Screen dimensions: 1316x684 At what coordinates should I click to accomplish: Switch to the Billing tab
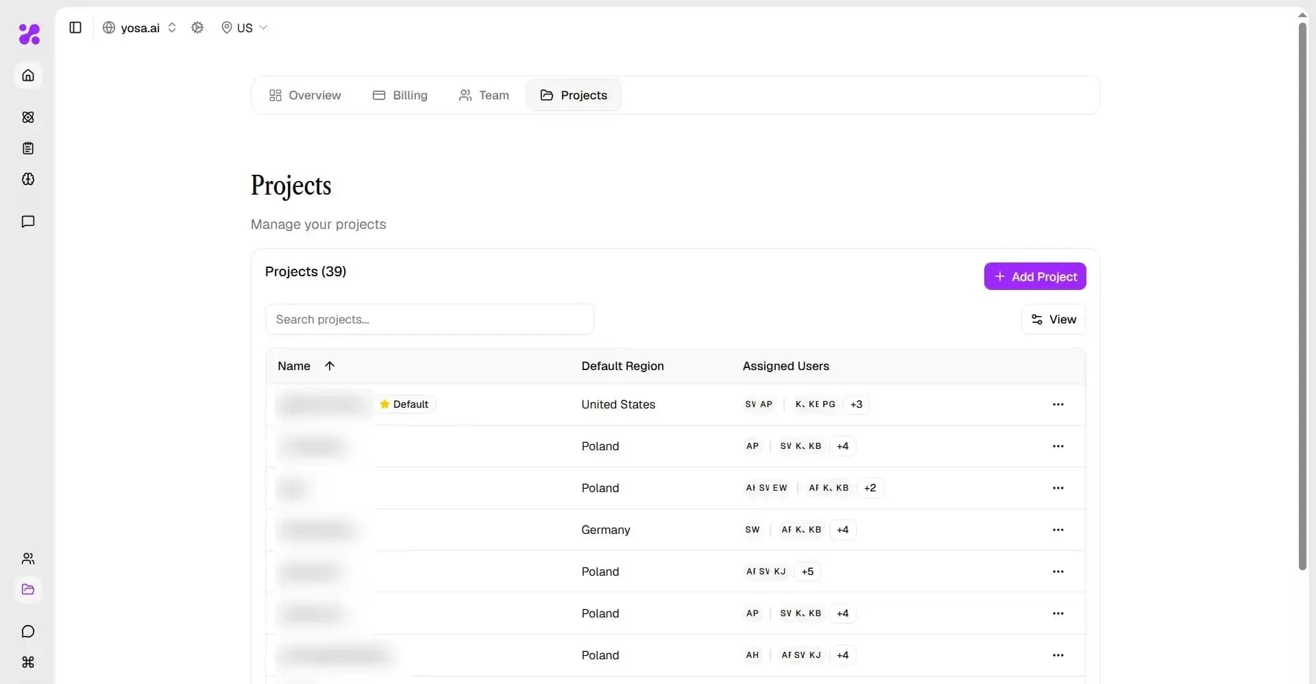tap(400, 95)
